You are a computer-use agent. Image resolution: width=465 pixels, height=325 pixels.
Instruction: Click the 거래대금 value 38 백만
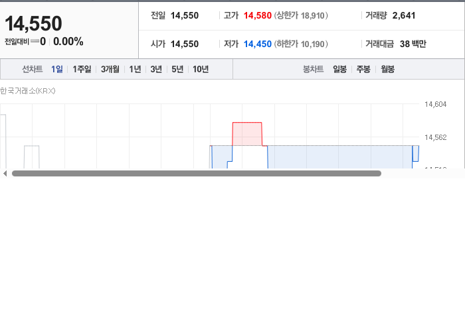[x=413, y=44]
